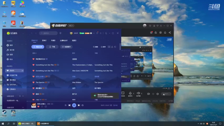This screenshot has height=126, width=224.
Task: Click the Play All button
Action: coord(38,47)
